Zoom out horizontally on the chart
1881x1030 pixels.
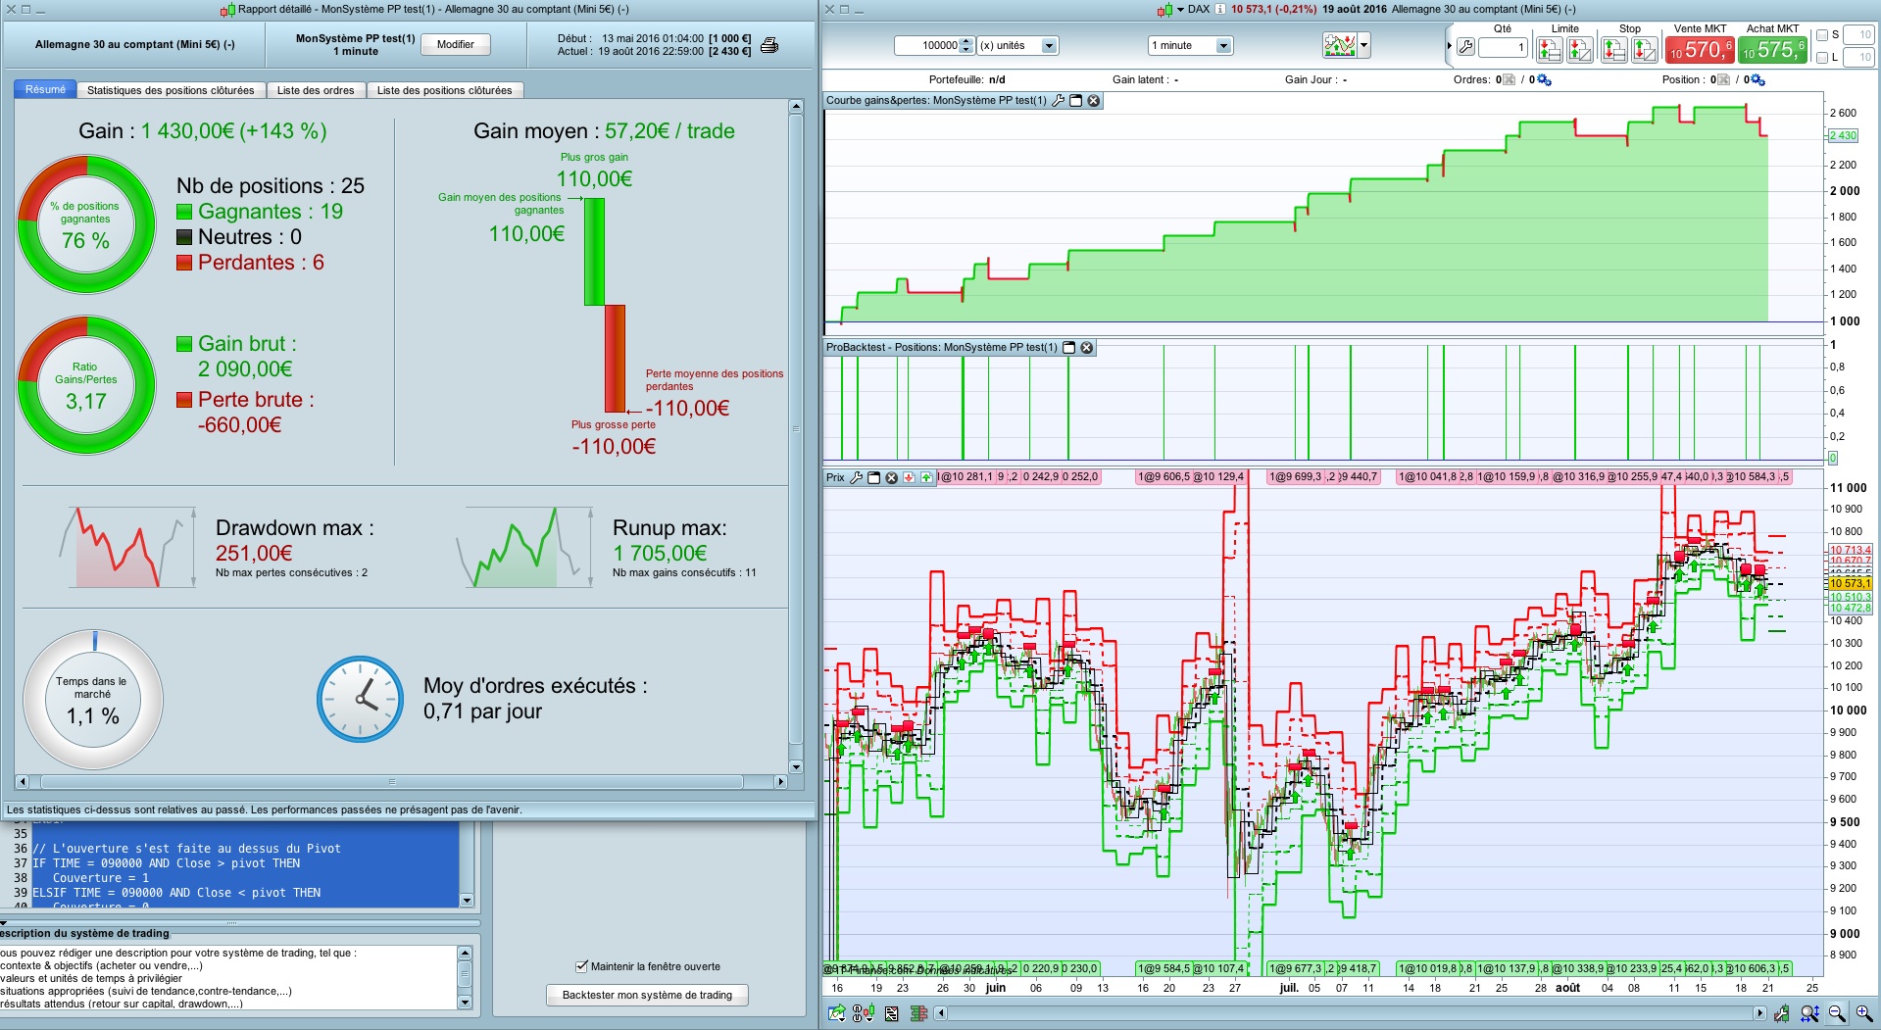pos(1837,1013)
